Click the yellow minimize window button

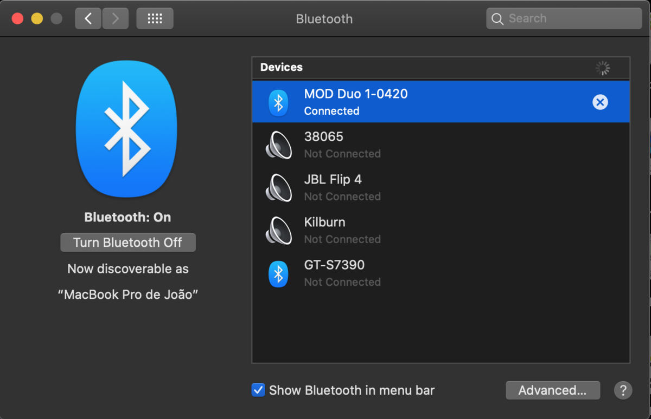(x=37, y=19)
